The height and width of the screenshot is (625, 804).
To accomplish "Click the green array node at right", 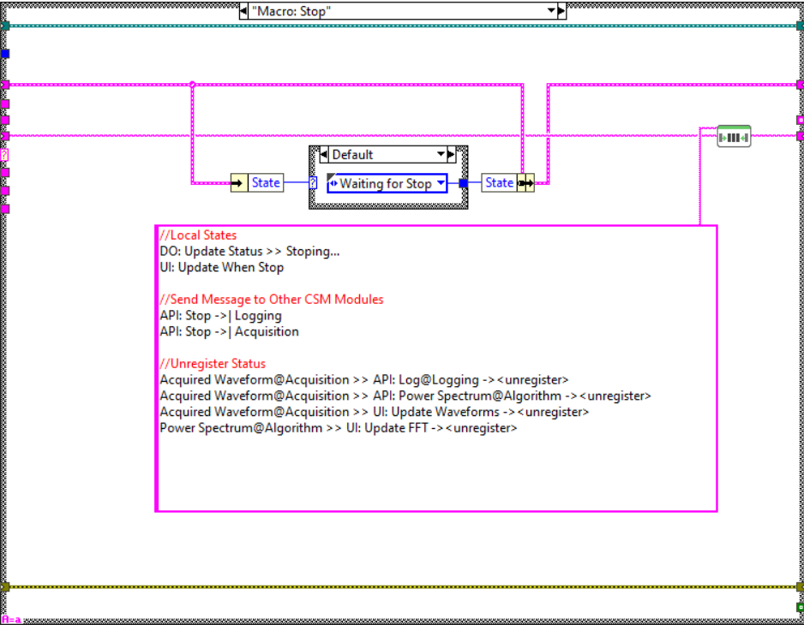I will [x=734, y=136].
